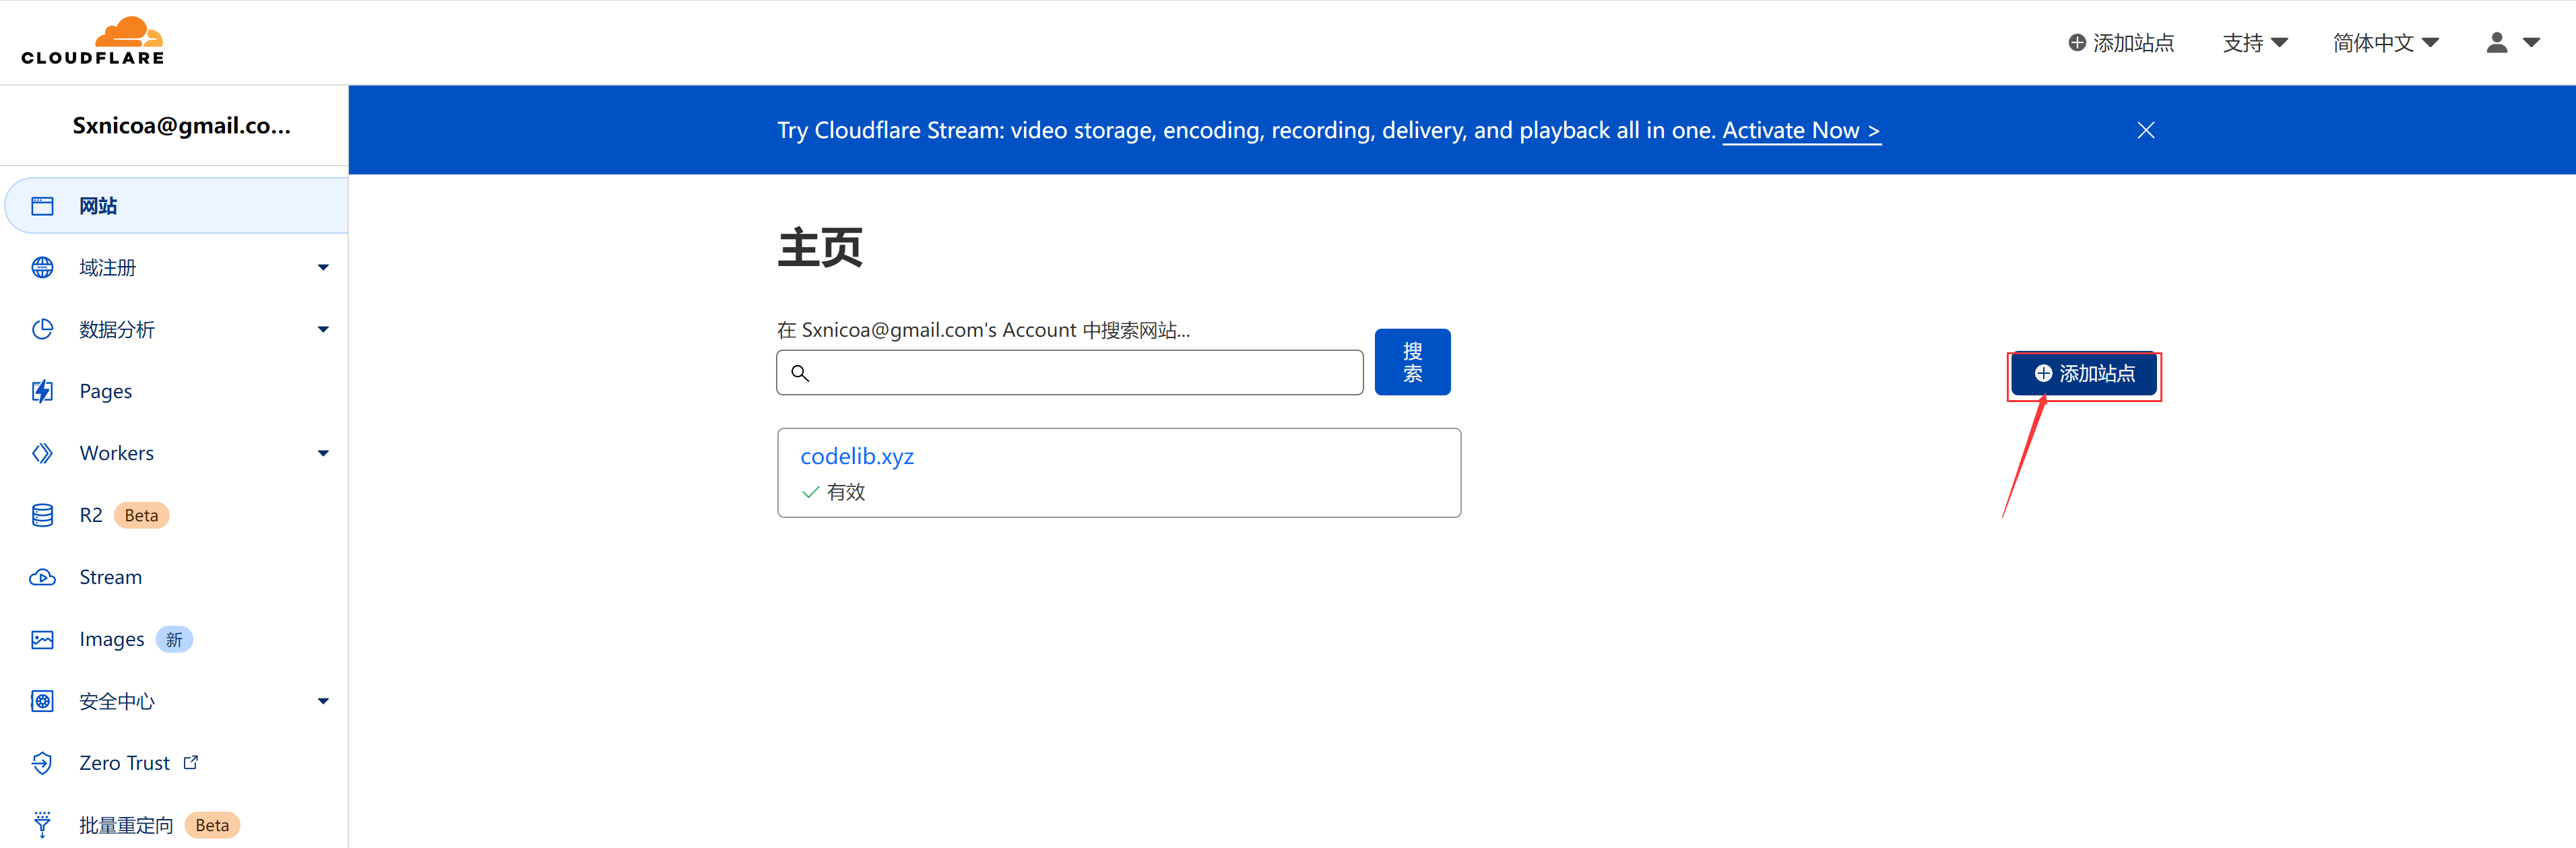Image resolution: width=2576 pixels, height=848 pixels.
Task: Open the codelib.xyz site
Action: click(x=856, y=456)
